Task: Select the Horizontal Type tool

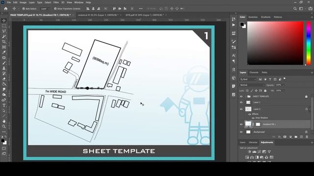Action: click(x=4, y=106)
